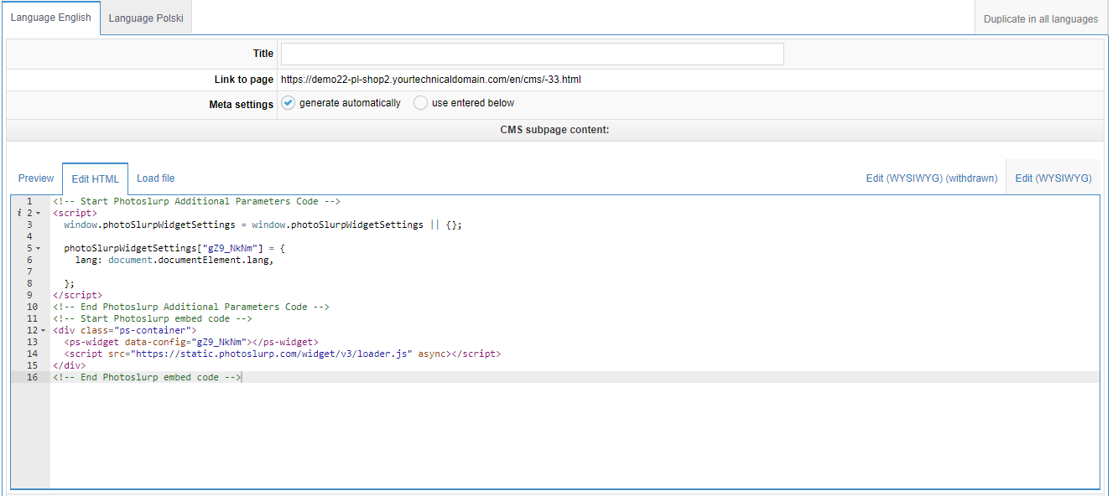Focus the Title input field

(533, 54)
